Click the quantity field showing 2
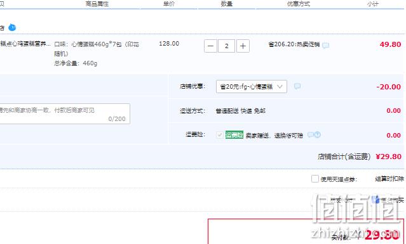The image size is (406, 244). click(227, 46)
